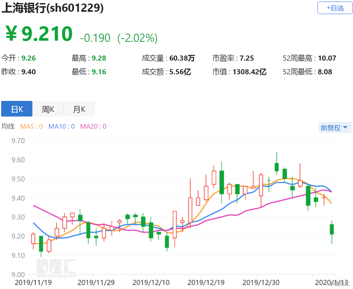
Task: Switch to 月K monthly chart tab
Action: coord(79,109)
